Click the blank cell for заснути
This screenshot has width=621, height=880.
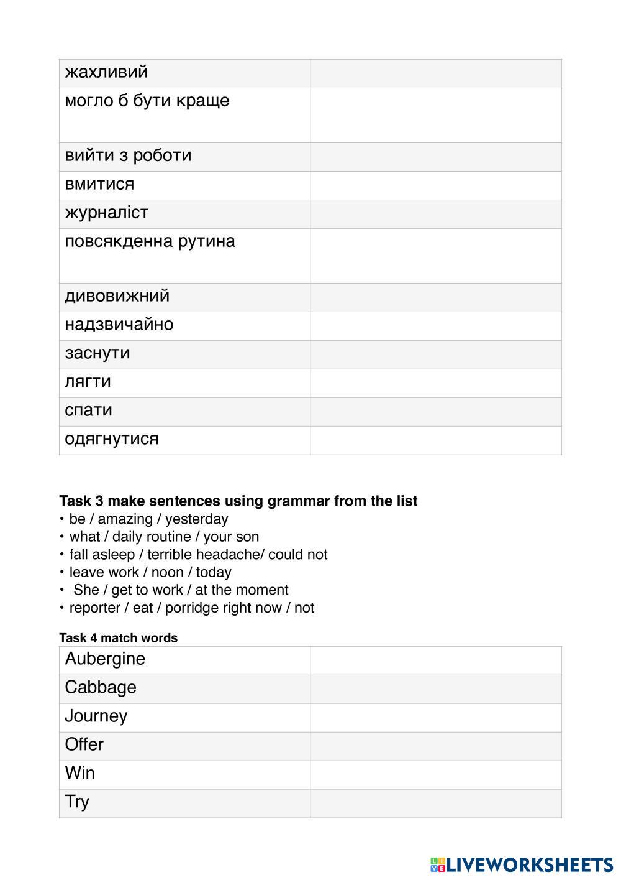pyautogui.click(x=435, y=354)
